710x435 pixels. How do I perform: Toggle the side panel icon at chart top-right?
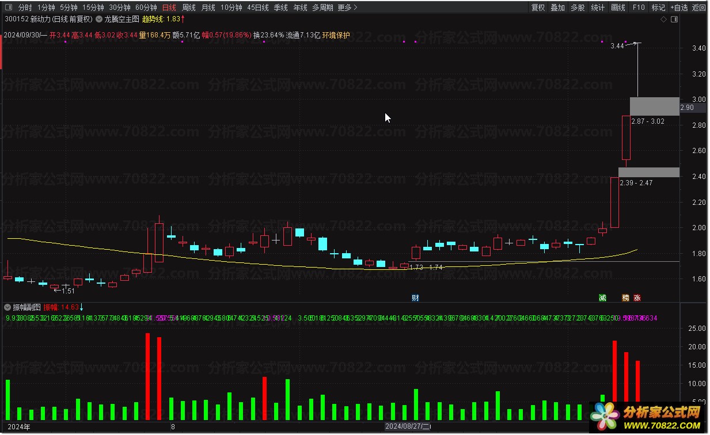point(675,20)
